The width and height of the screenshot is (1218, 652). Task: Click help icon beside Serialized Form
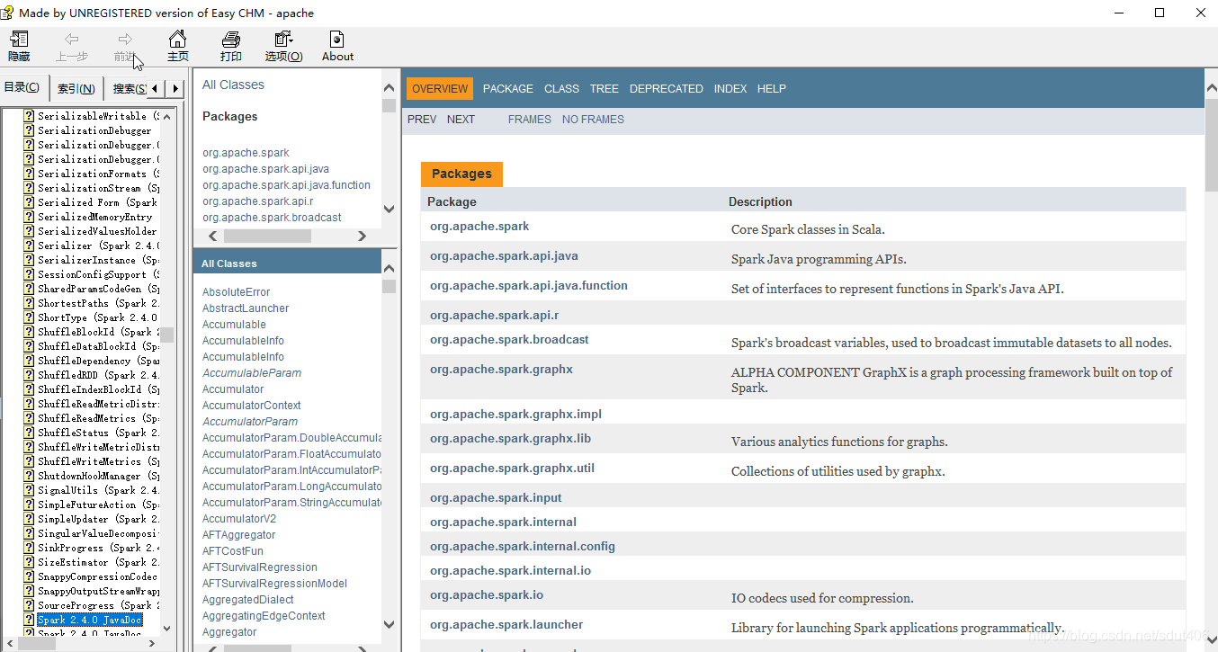tap(29, 202)
